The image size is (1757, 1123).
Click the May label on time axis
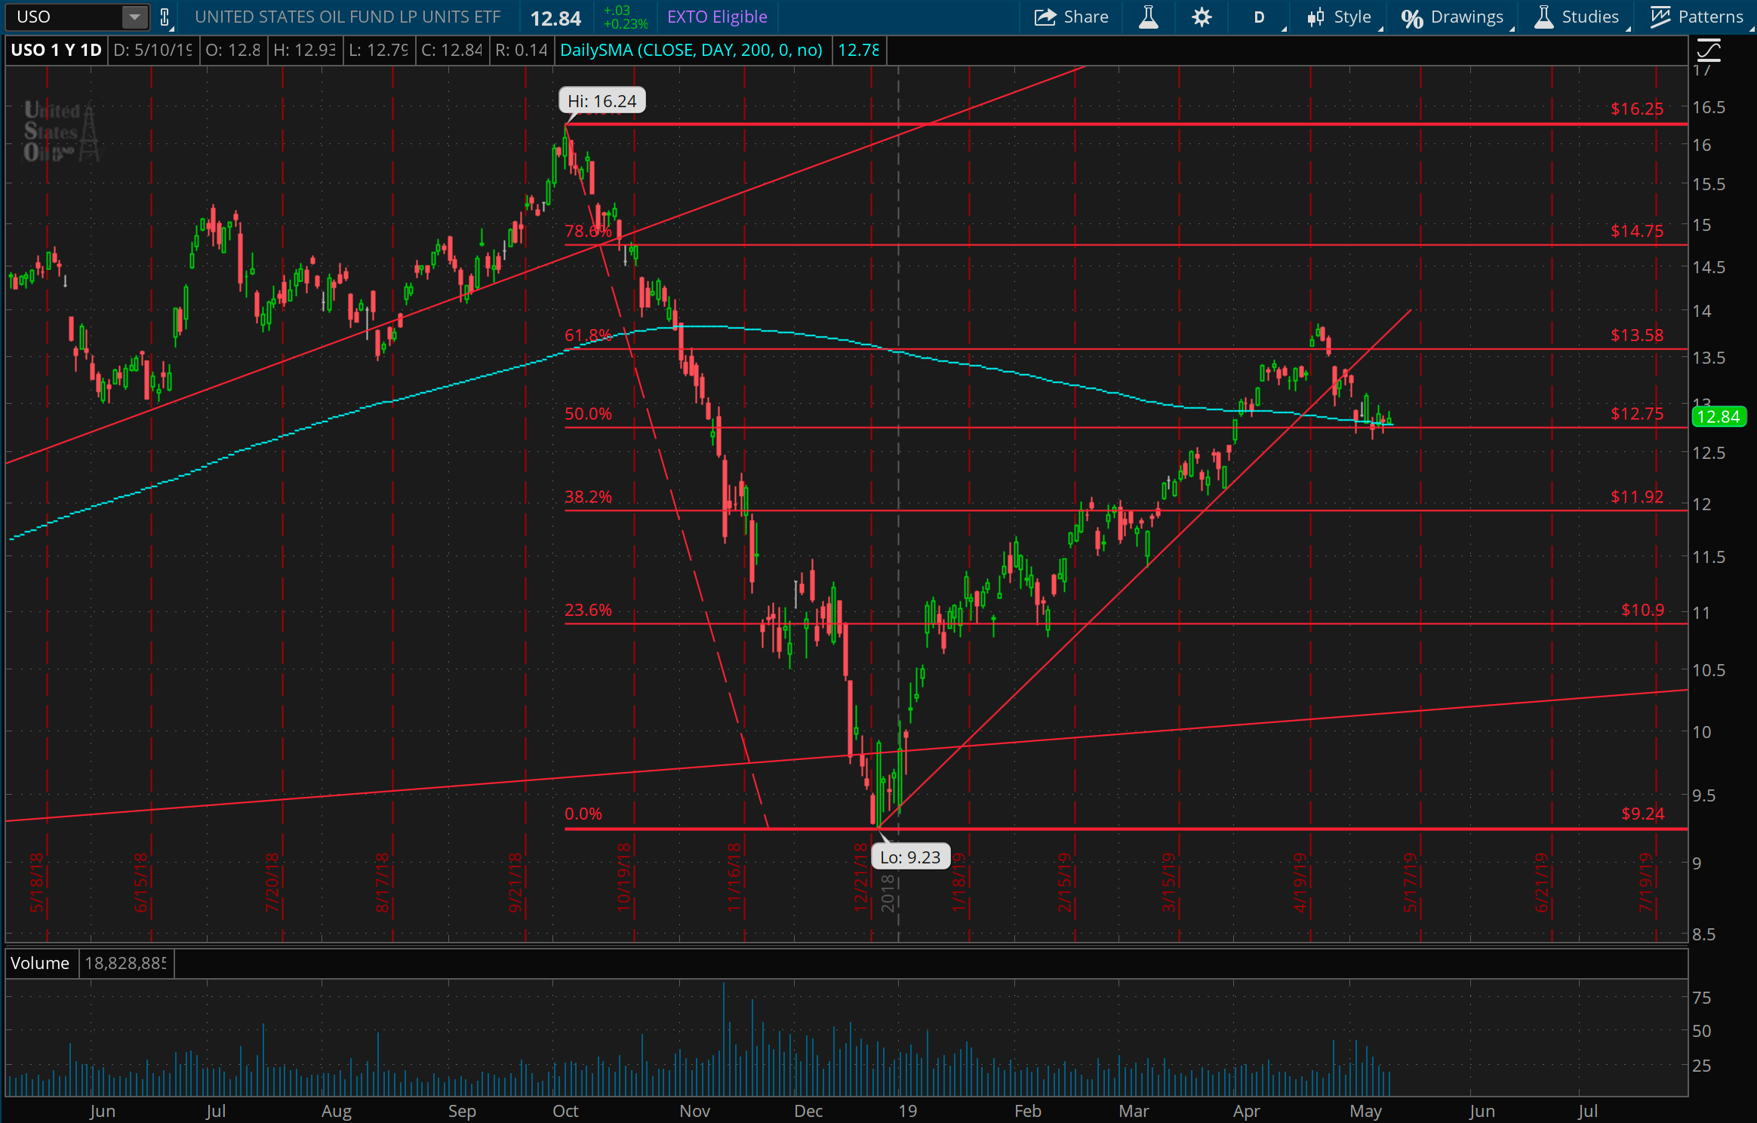pos(1365,1111)
